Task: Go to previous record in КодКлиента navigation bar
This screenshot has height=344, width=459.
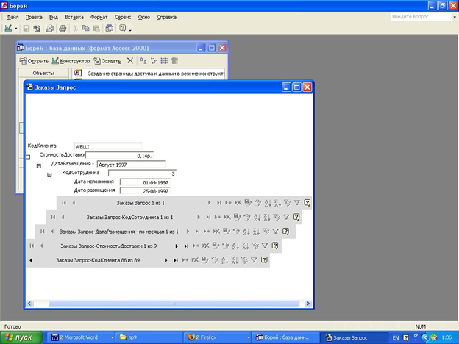Action: click(31, 260)
